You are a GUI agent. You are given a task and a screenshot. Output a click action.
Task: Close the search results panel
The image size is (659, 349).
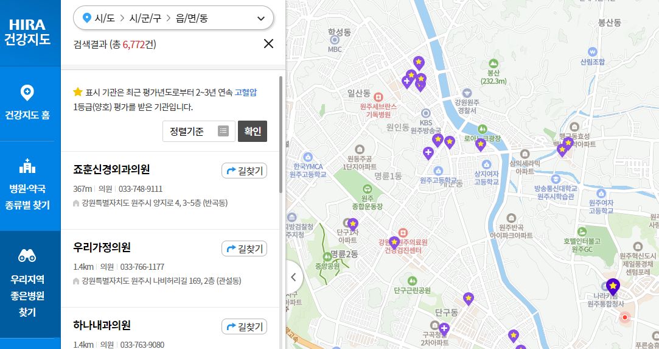268,44
